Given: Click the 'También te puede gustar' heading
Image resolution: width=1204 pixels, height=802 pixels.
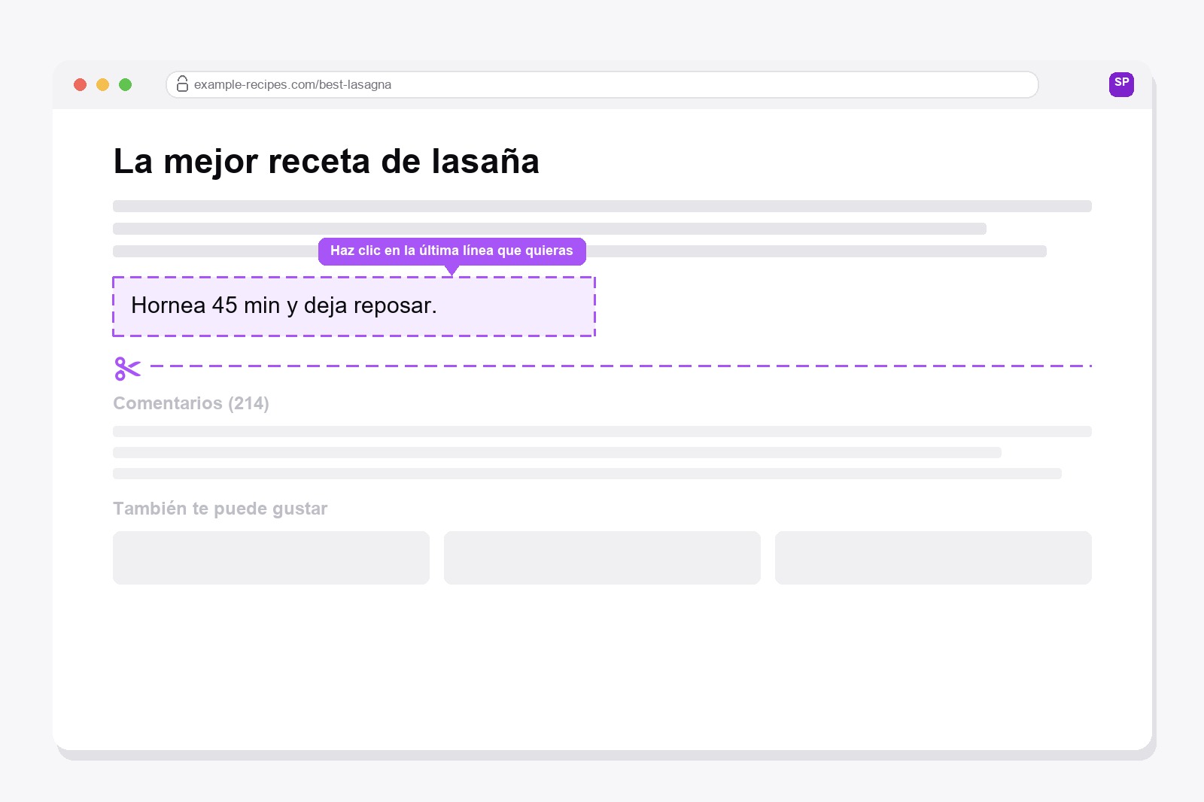Looking at the screenshot, I should tap(220, 509).
